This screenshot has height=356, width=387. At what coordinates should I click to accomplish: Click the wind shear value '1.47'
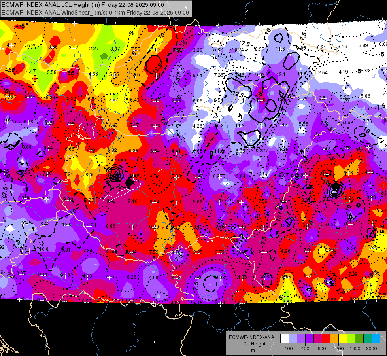point(283,125)
